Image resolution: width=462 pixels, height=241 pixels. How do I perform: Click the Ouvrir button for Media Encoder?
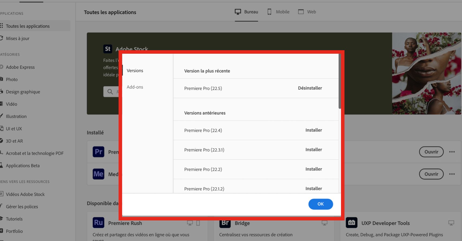coord(431,174)
